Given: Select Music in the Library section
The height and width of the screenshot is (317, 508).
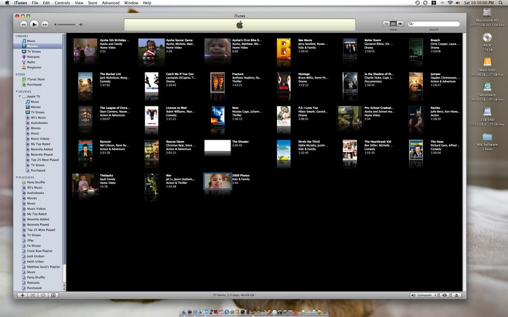Looking at the screenshot, I should 31,41.
